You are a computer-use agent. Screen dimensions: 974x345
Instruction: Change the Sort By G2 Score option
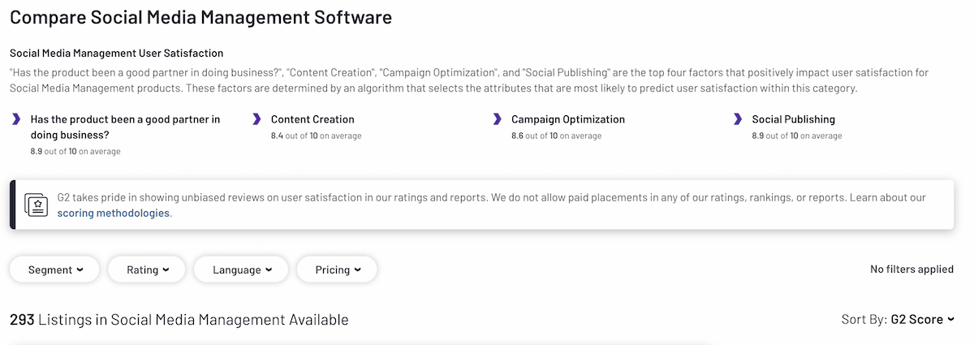[922, 320]
